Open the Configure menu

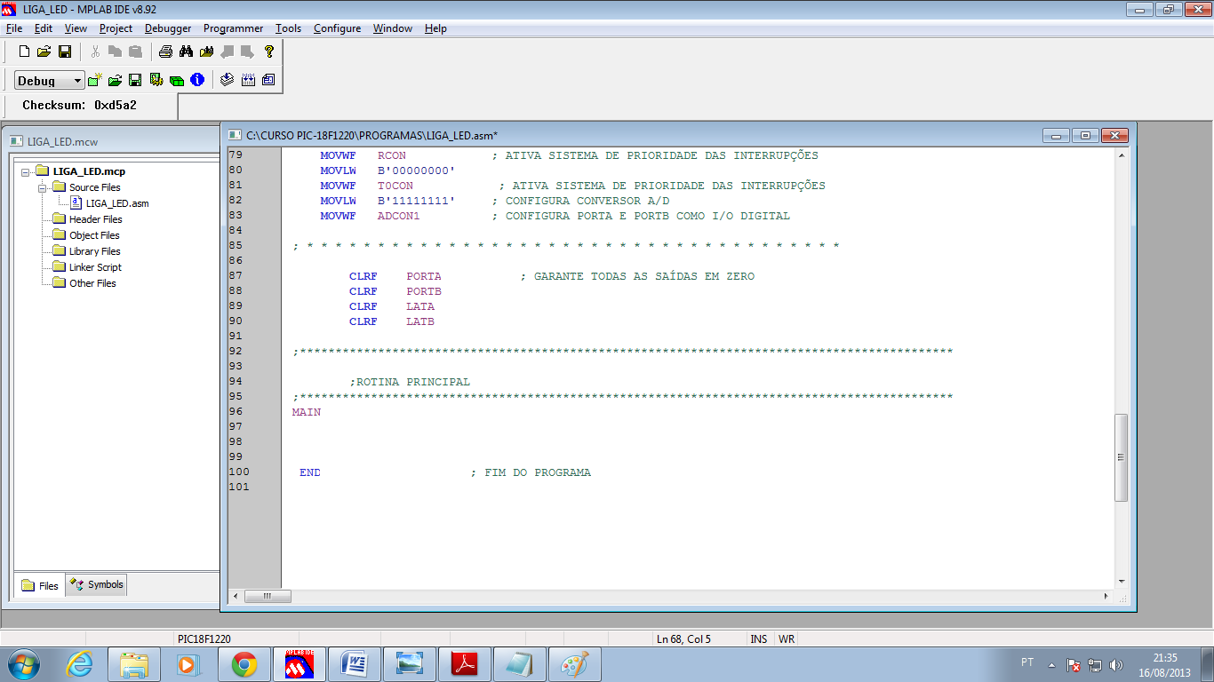337,28
